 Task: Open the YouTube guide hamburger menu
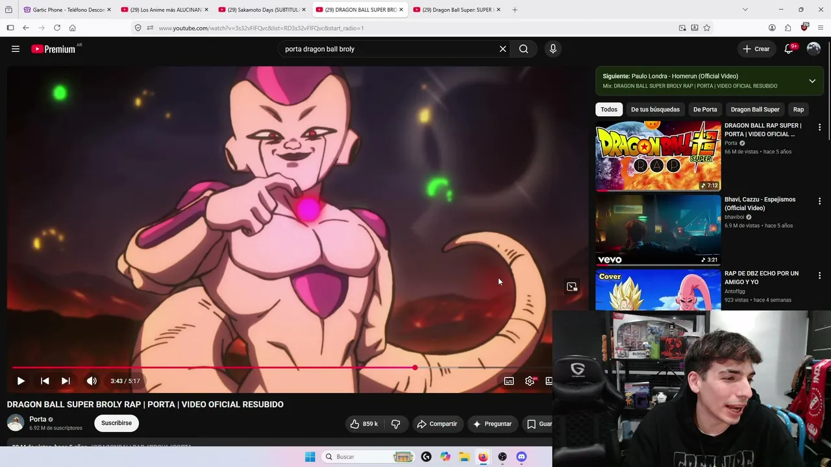[x=16, y=49]
